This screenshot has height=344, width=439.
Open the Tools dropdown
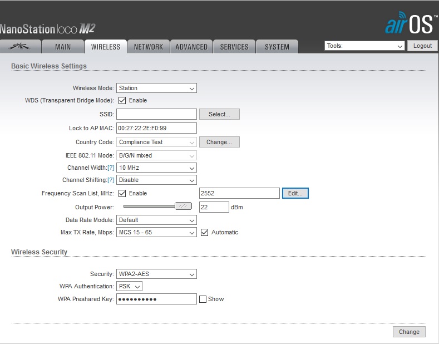click(x=364, y=46)
